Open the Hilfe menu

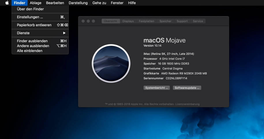[132, 3]
